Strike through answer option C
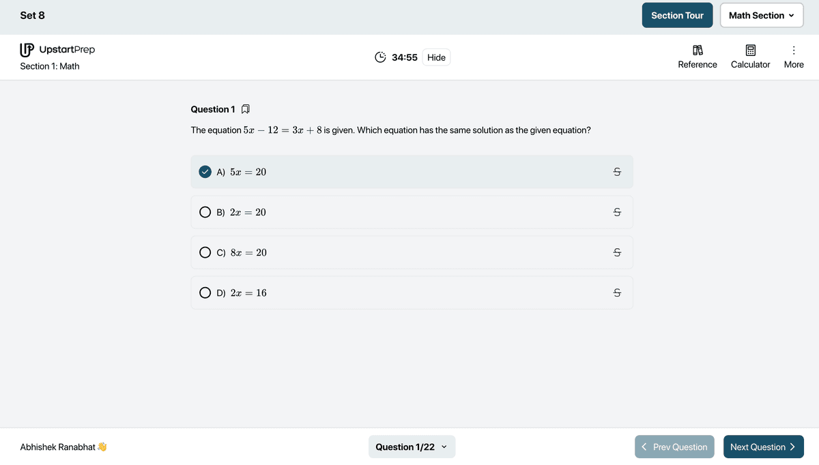Image resolution: width=819 pixels, height=465 pixels. click(617, 252)
